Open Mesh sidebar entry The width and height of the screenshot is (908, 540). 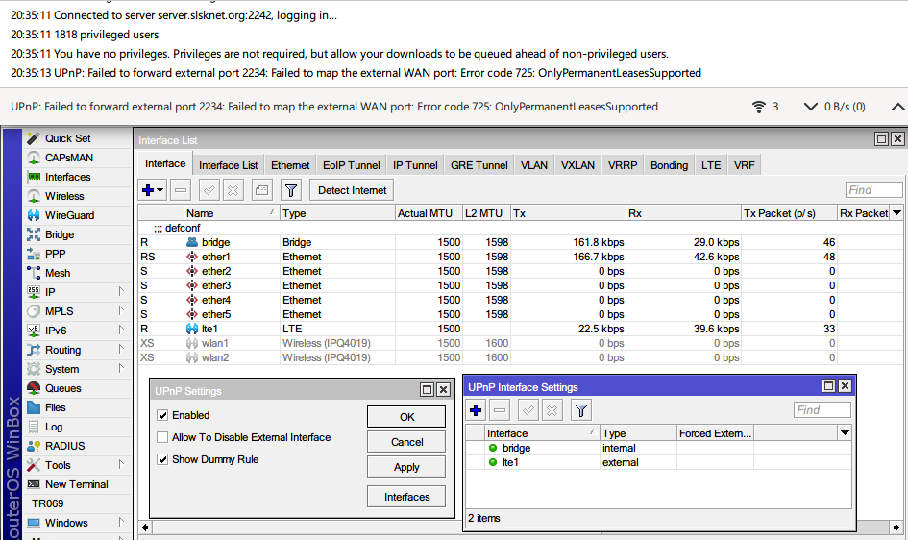[58, 273]
